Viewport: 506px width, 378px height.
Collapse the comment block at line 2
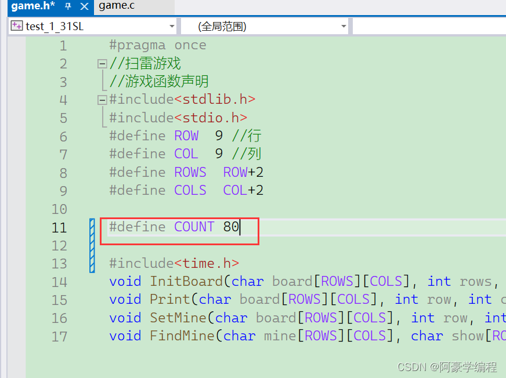[x=102, y=64]
